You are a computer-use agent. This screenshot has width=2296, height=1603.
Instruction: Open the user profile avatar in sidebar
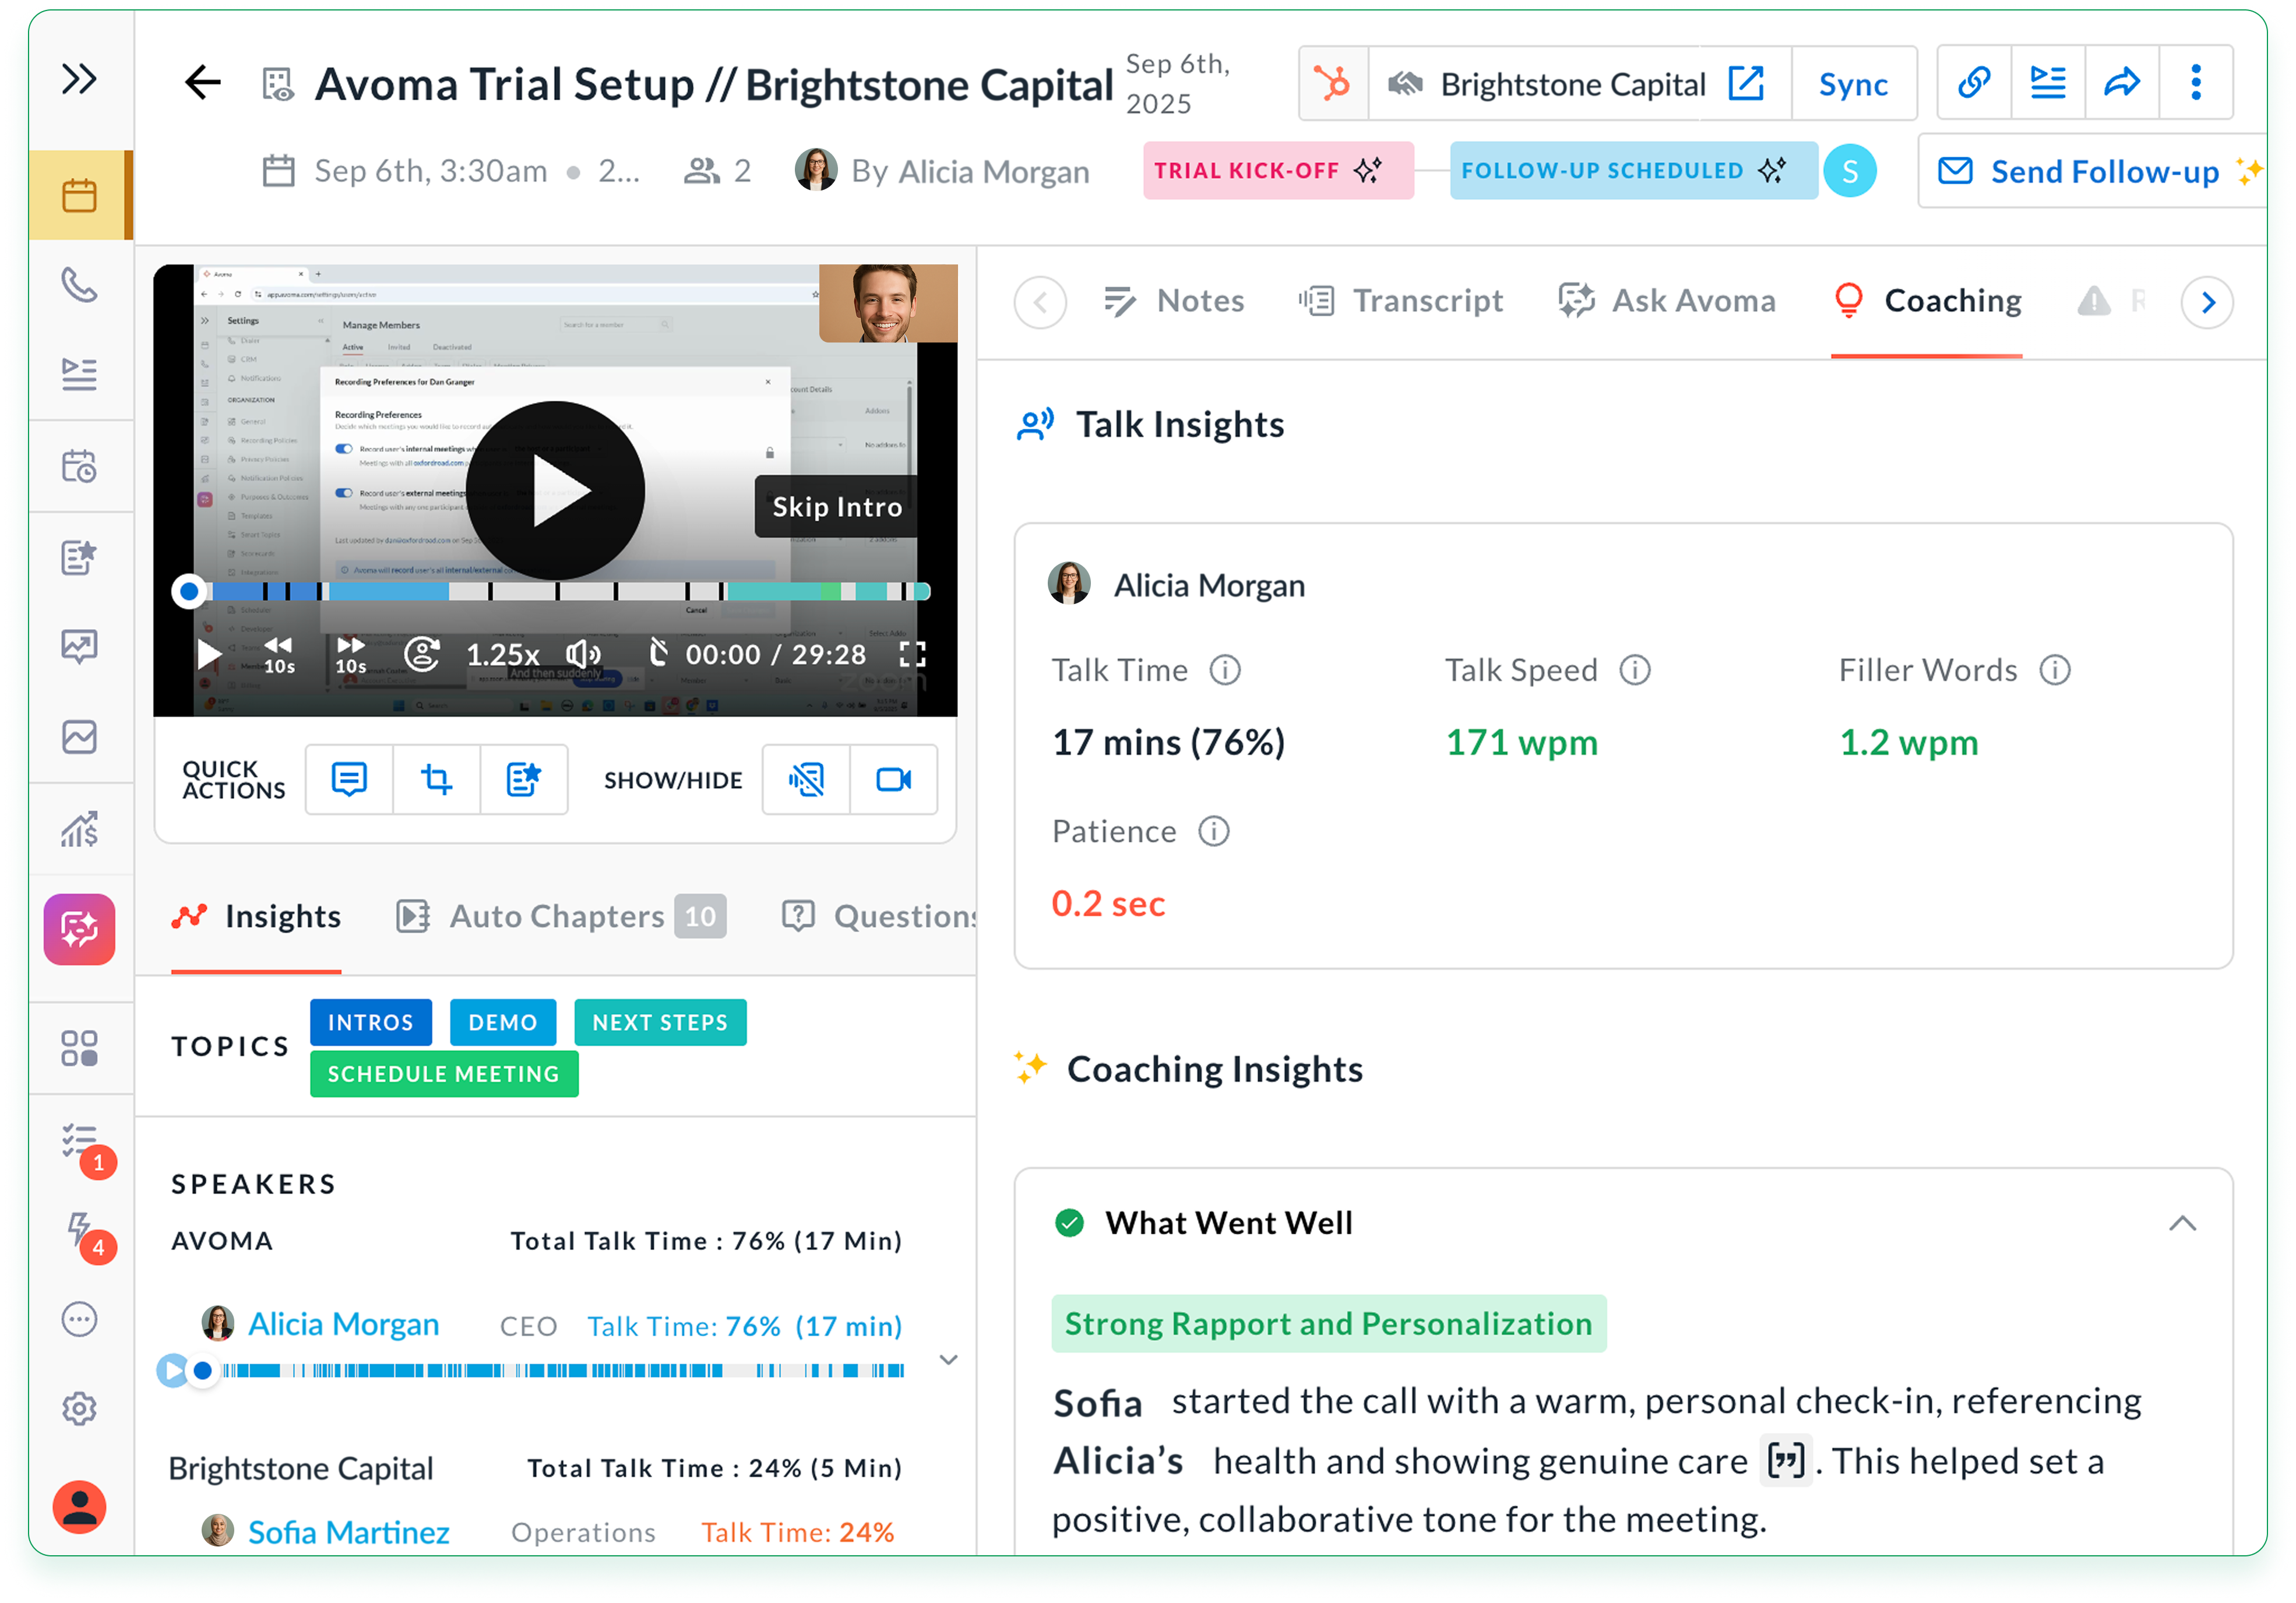tap(79, 1507)
